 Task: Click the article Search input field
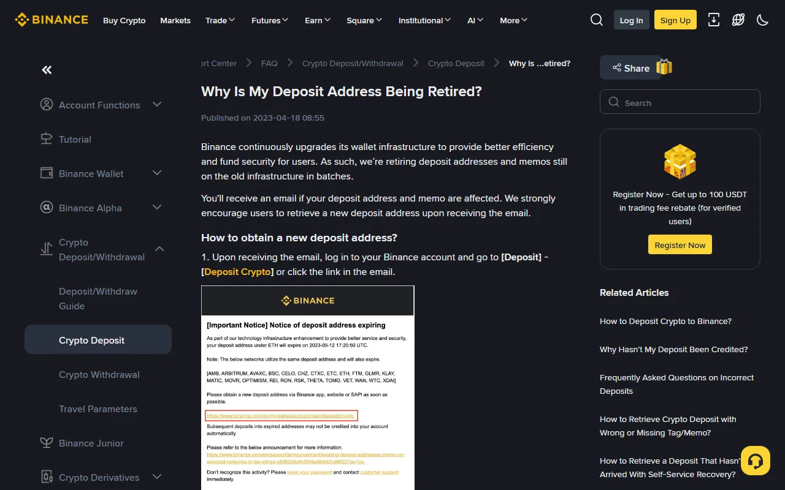click(x=680, y=102)
